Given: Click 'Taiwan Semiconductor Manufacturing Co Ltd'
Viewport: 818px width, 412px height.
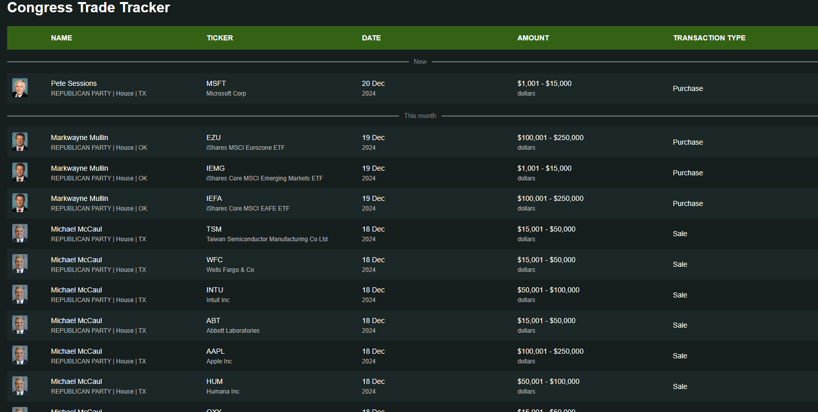Looking at the screenshot, I should [267, 239].
